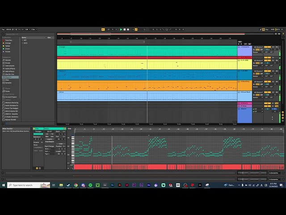
Task: Click the Notes tab in clip view
Action: (55, 129)
